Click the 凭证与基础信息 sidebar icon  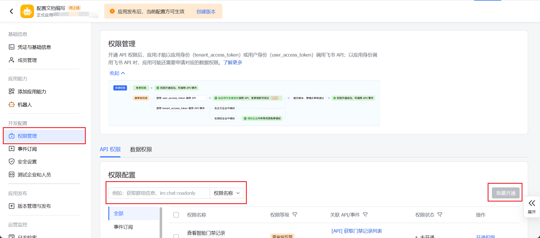coord(12,47)
